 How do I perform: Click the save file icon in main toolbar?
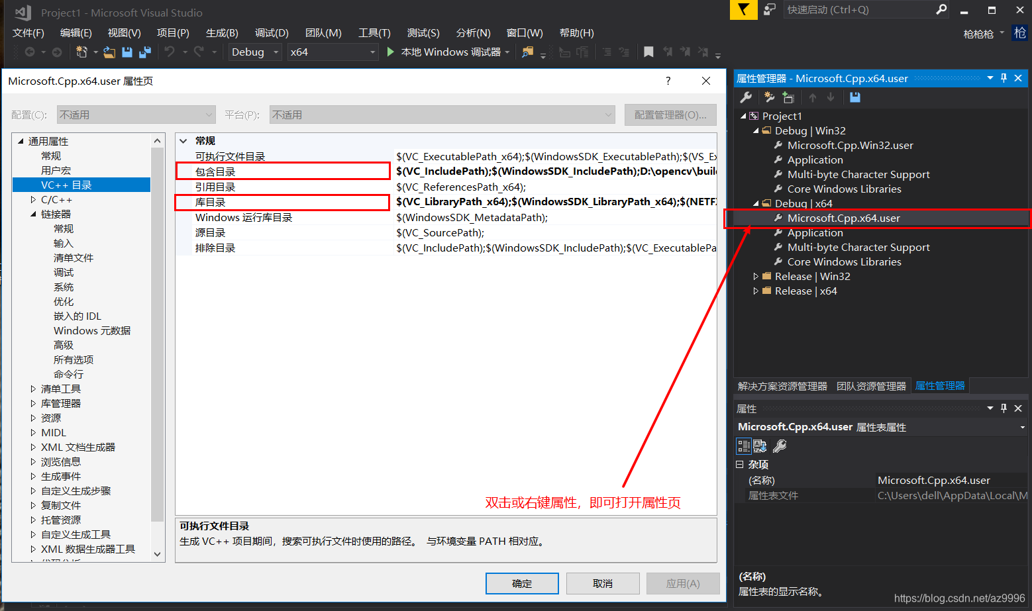(x=127, y=52)
